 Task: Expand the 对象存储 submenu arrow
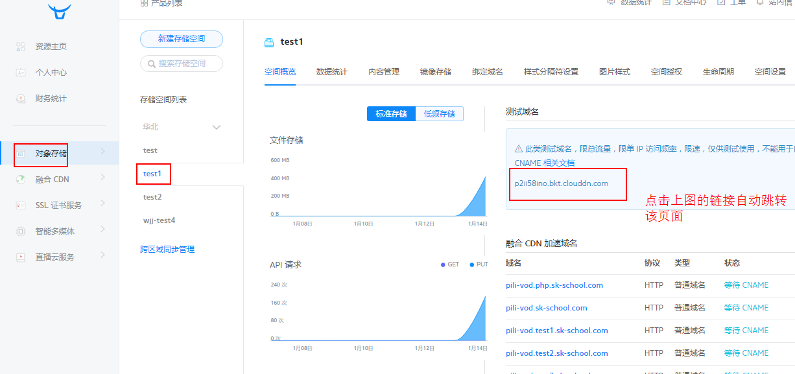(102, 152)
